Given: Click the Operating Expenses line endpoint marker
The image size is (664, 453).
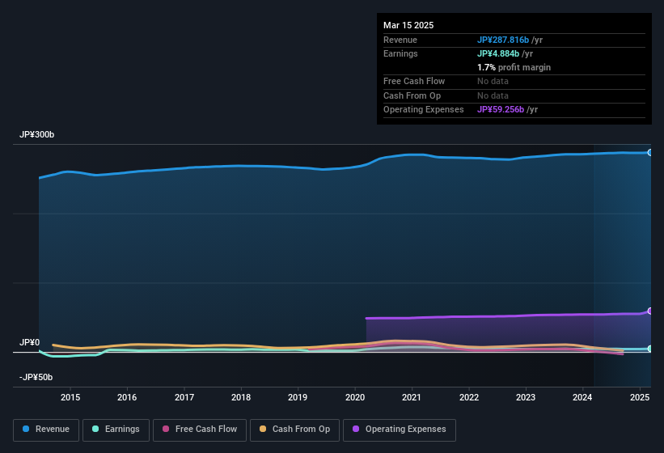Looking at the screenshot, I should [649, 311].
